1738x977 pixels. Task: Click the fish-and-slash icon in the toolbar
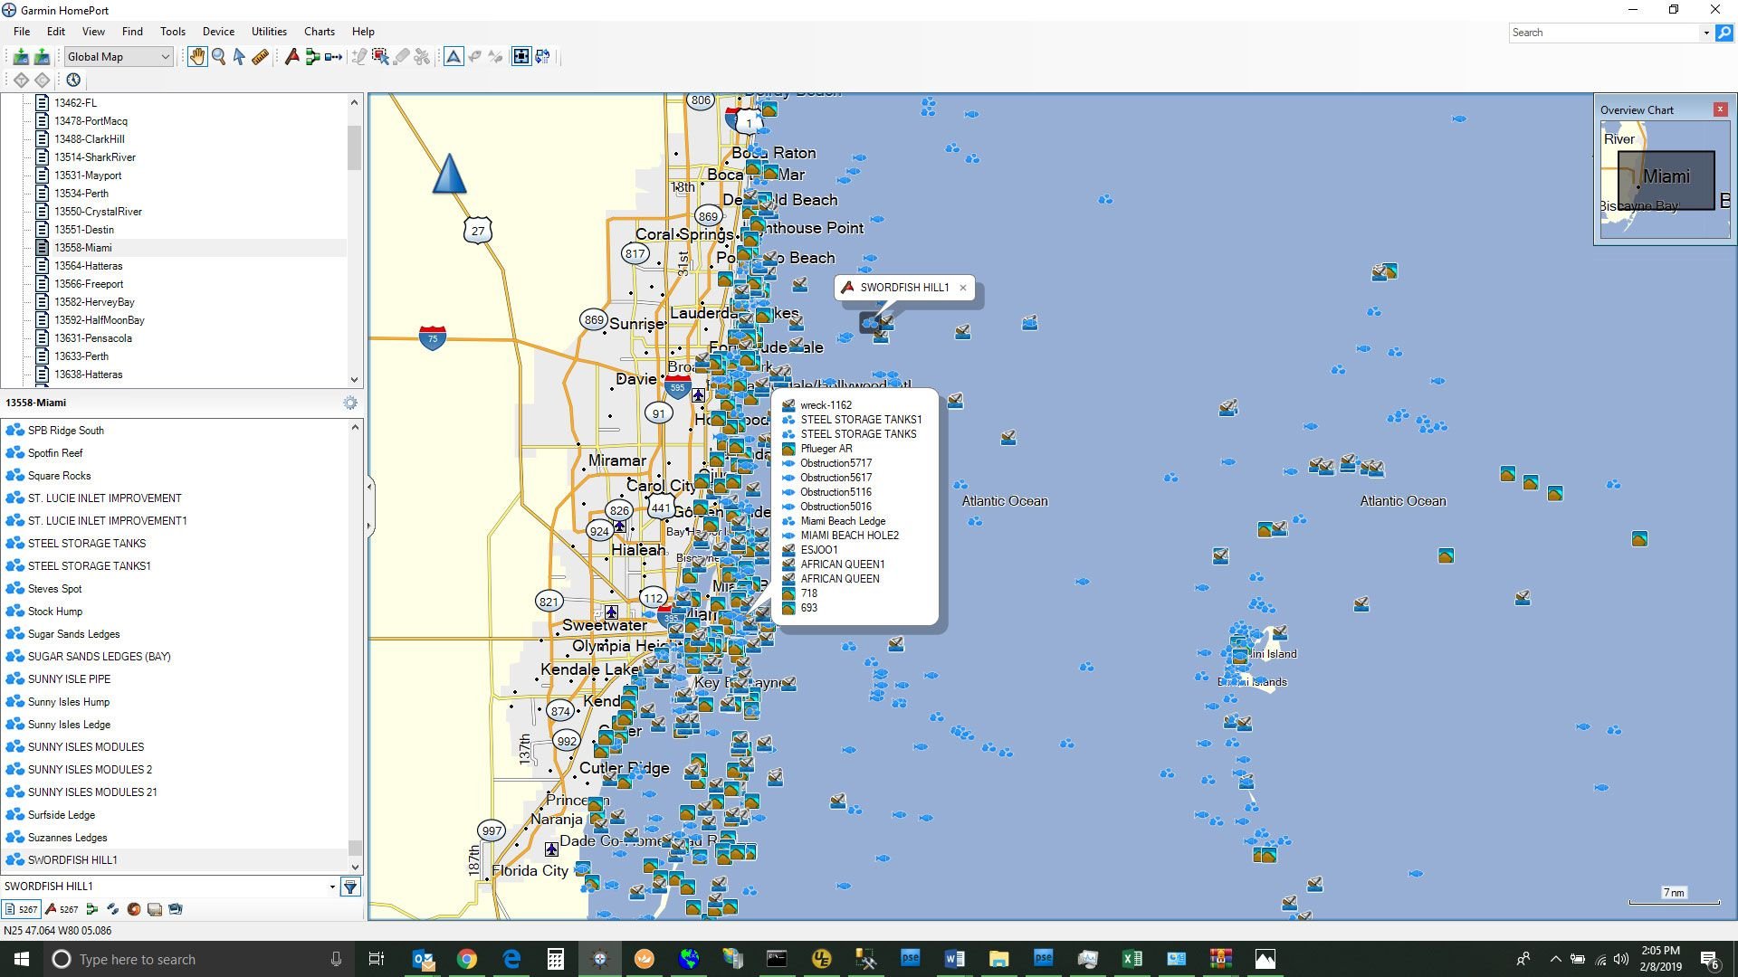click(x=495, y=57)
